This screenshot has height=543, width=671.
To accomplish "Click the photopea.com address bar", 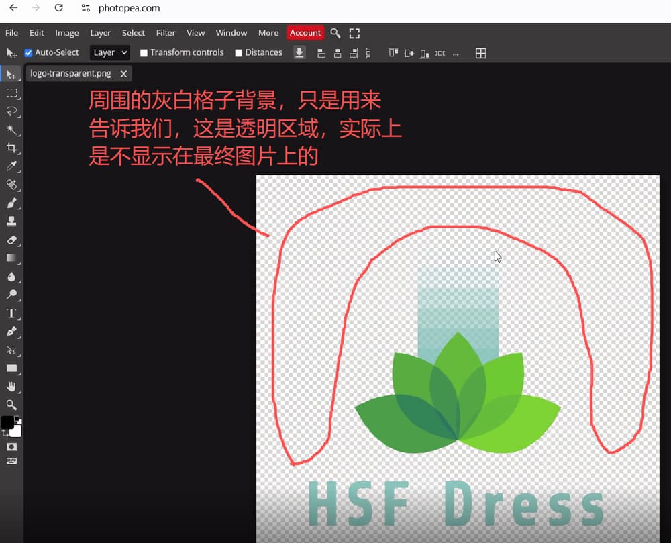I will click(x=129, y=8).
